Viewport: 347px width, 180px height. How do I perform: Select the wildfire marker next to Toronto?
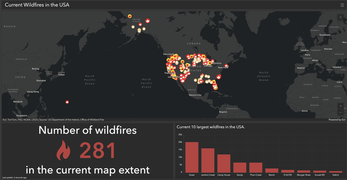212,61
